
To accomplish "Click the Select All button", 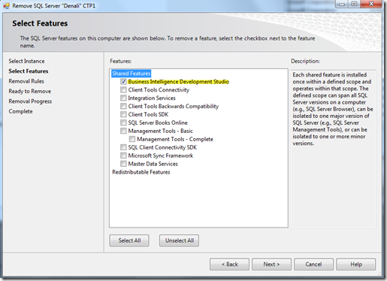I will pos(129,240).
